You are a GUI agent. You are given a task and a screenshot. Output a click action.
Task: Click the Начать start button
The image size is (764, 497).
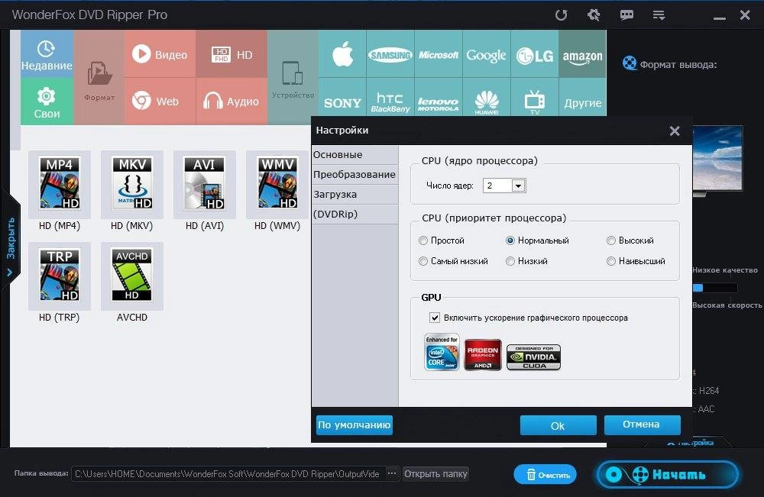668,474
